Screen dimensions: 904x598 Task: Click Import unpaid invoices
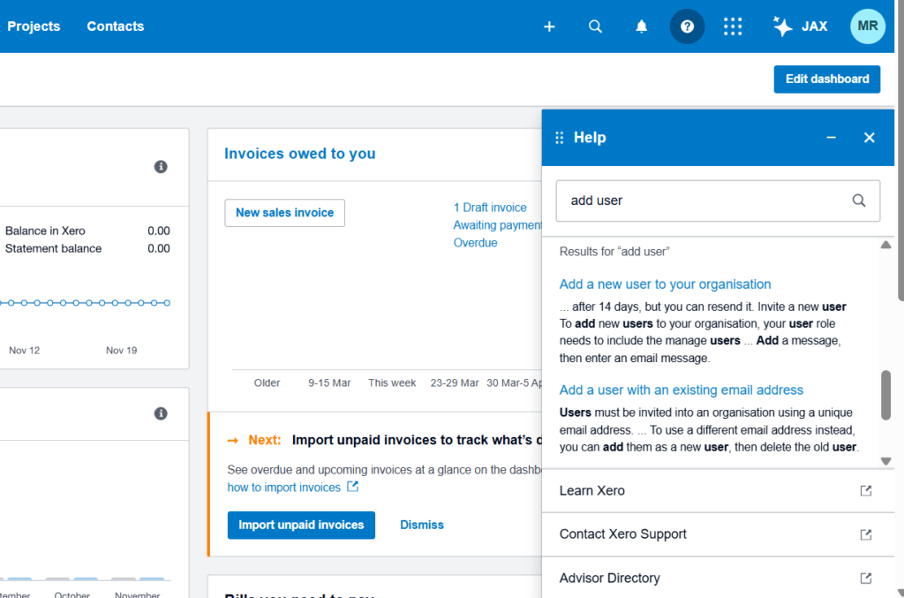(x=301, y=525)
